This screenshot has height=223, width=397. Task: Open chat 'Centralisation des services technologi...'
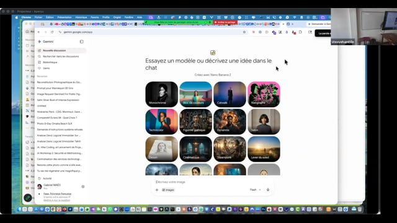click(x=60, y=159)
